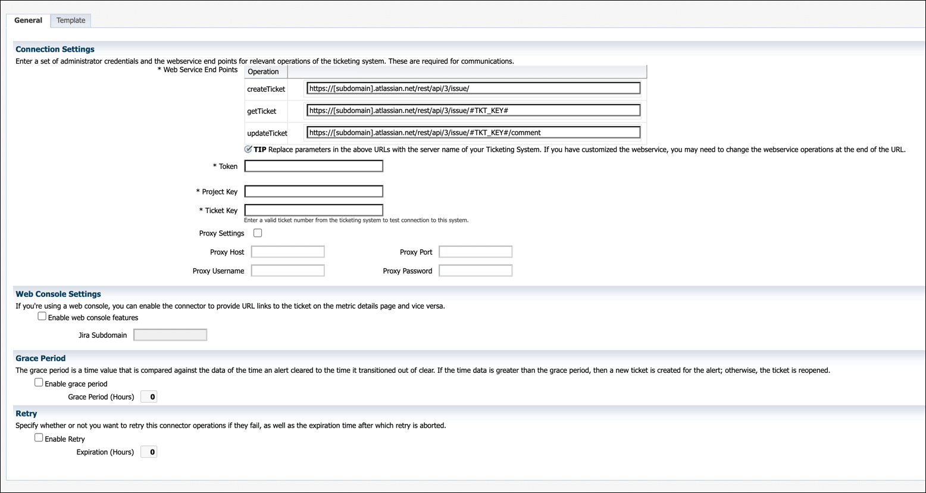
Task: Click the Proxy Port field
Action: [475, 252]
